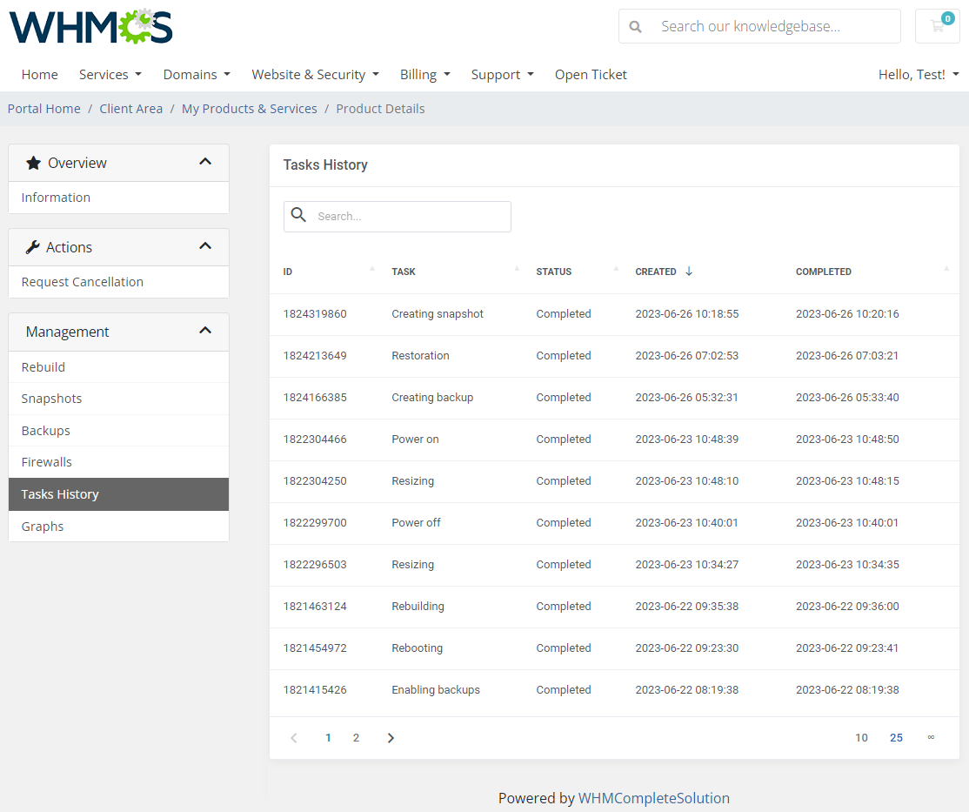
Task: Select Request Cancellation in Actions
Action: pos(82,282)
